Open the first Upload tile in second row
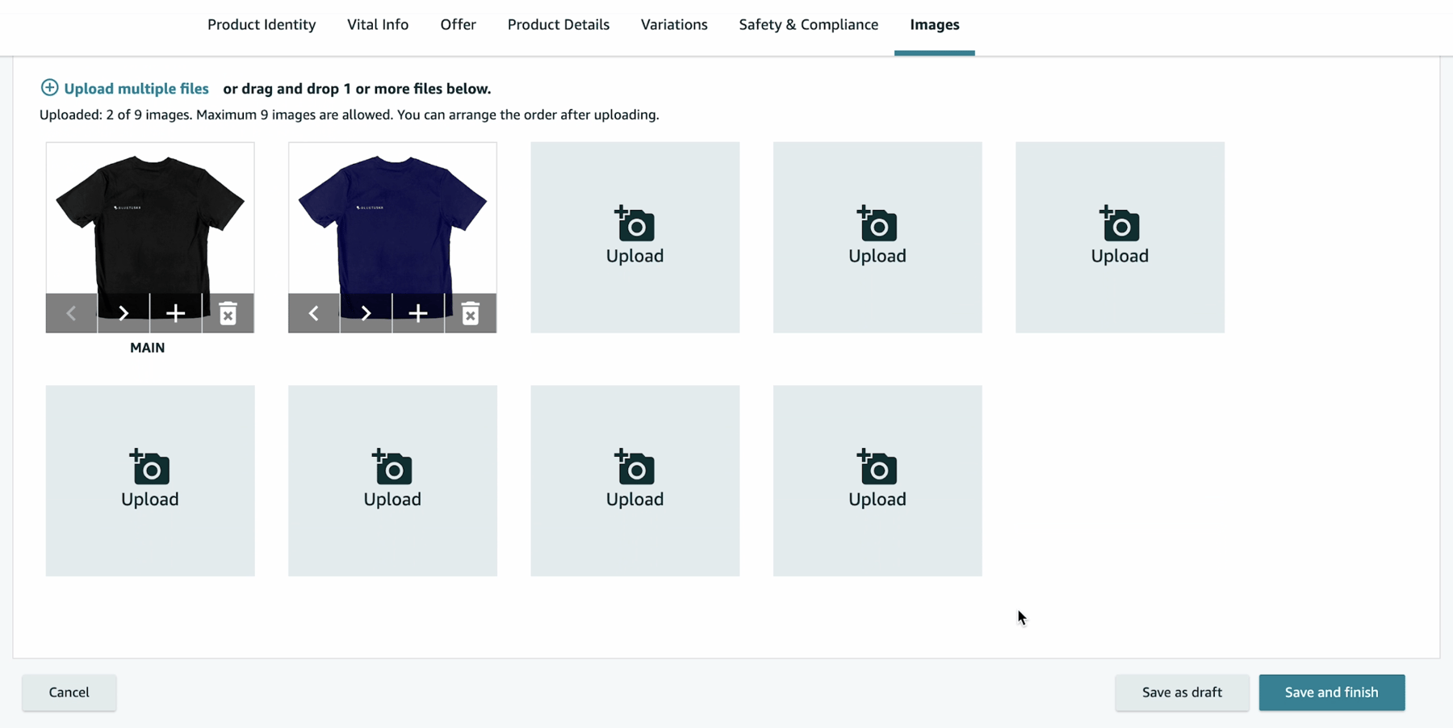The height and width of the screenshot is (728, 1453). [x=149, y=480]
